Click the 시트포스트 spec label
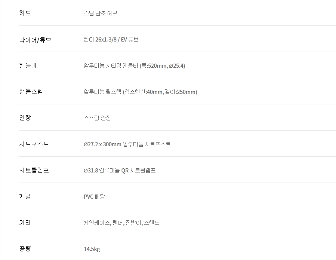Image resolution: width=336 pixels, height=260 pixels. tap(34, 144)
